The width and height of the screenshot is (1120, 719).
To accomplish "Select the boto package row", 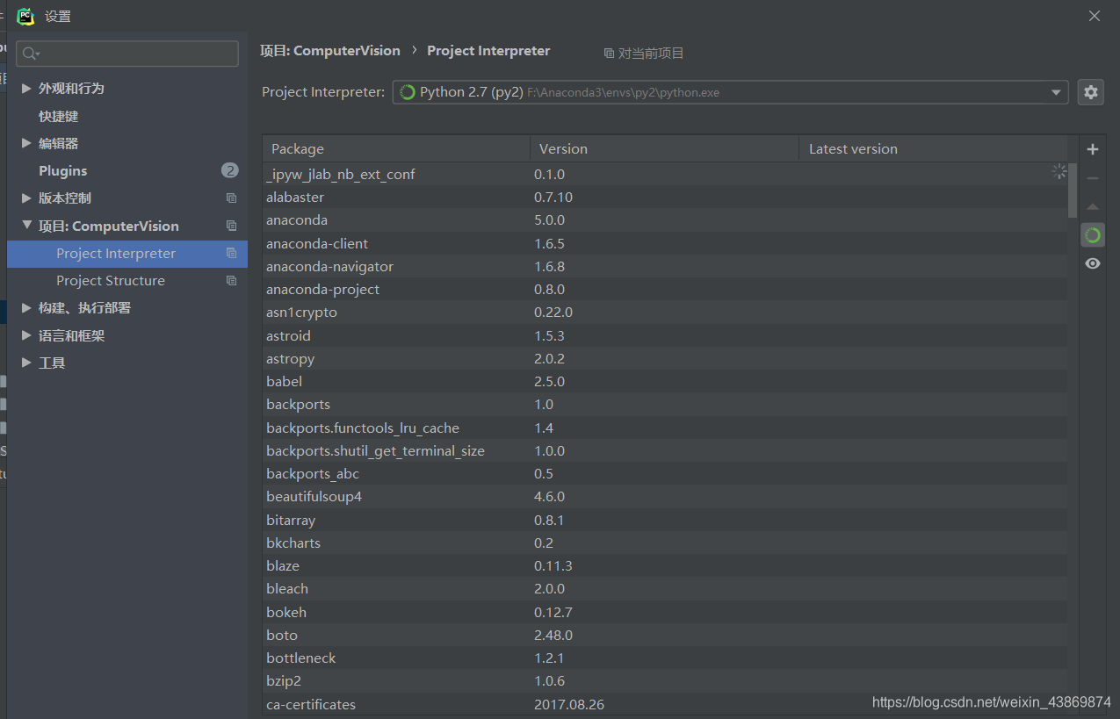I will [665, 635].
